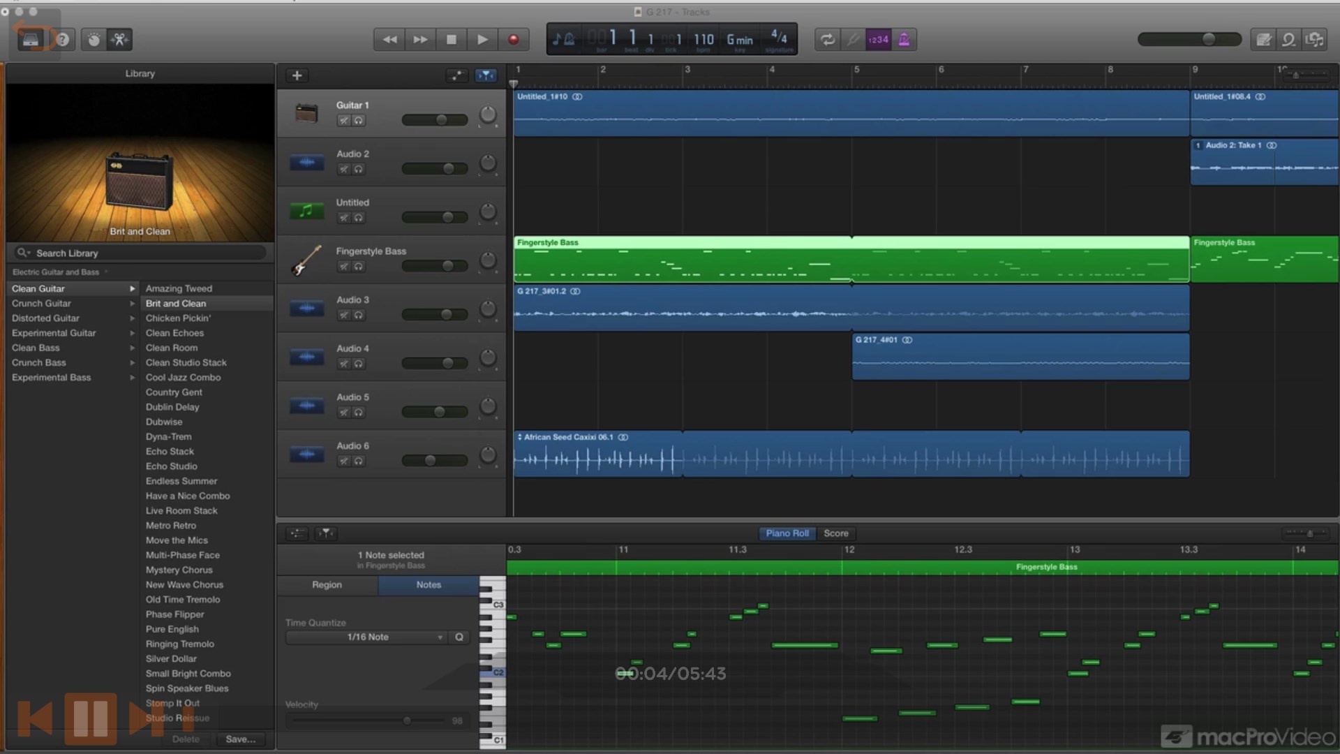Toggle the Cycle loop mode
The height and width of the screenshot is (754, 1340).
click(827, 40)
